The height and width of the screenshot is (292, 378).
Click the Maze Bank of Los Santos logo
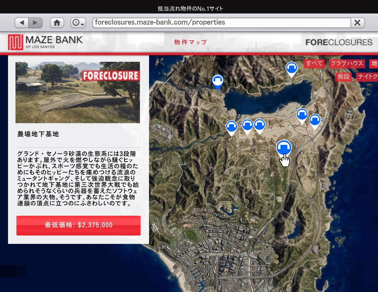point(45,42)
